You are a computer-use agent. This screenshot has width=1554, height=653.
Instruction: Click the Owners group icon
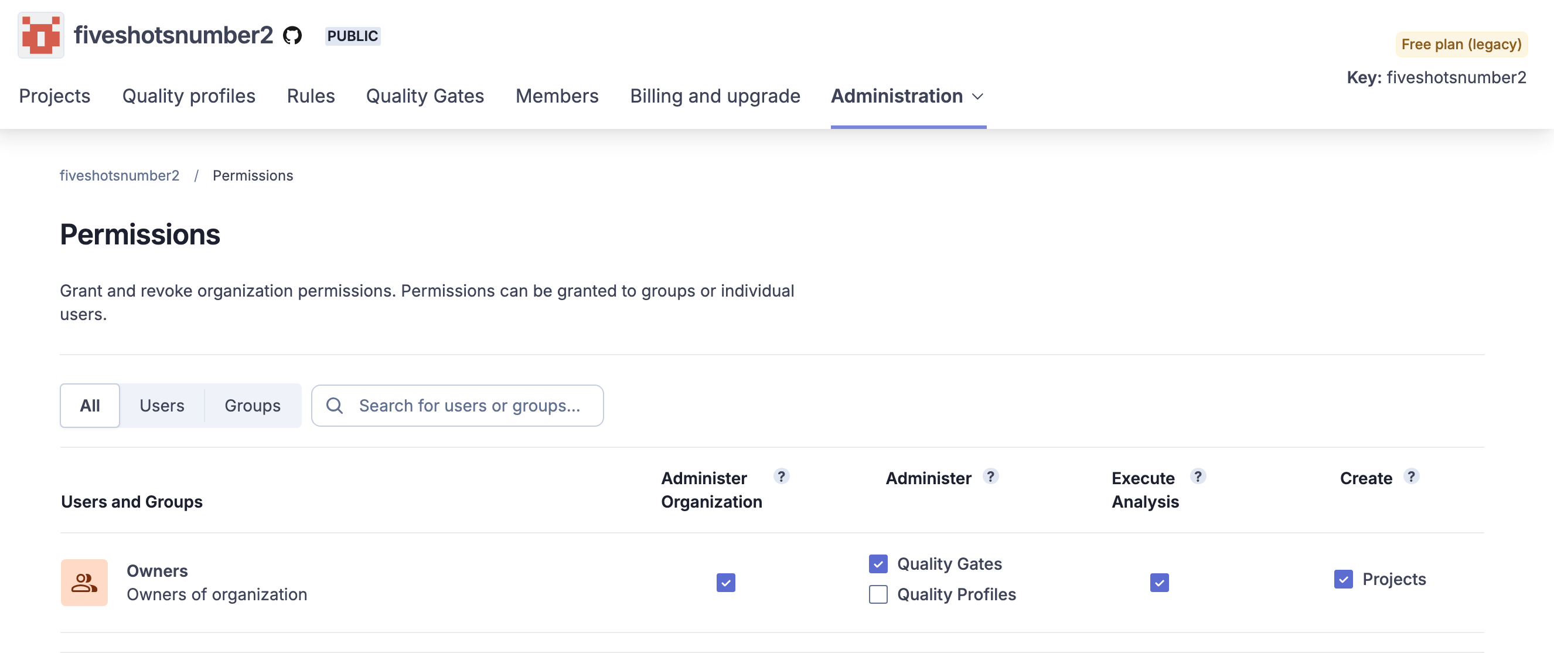84,583
